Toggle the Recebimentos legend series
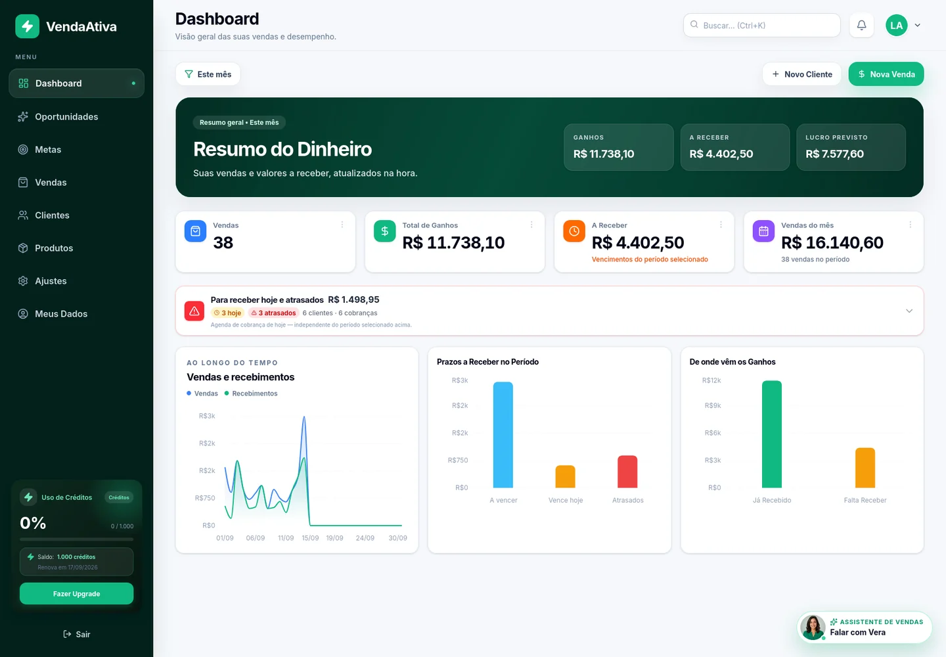The width and height of the screenshot is (946, 657). point(251,394)
